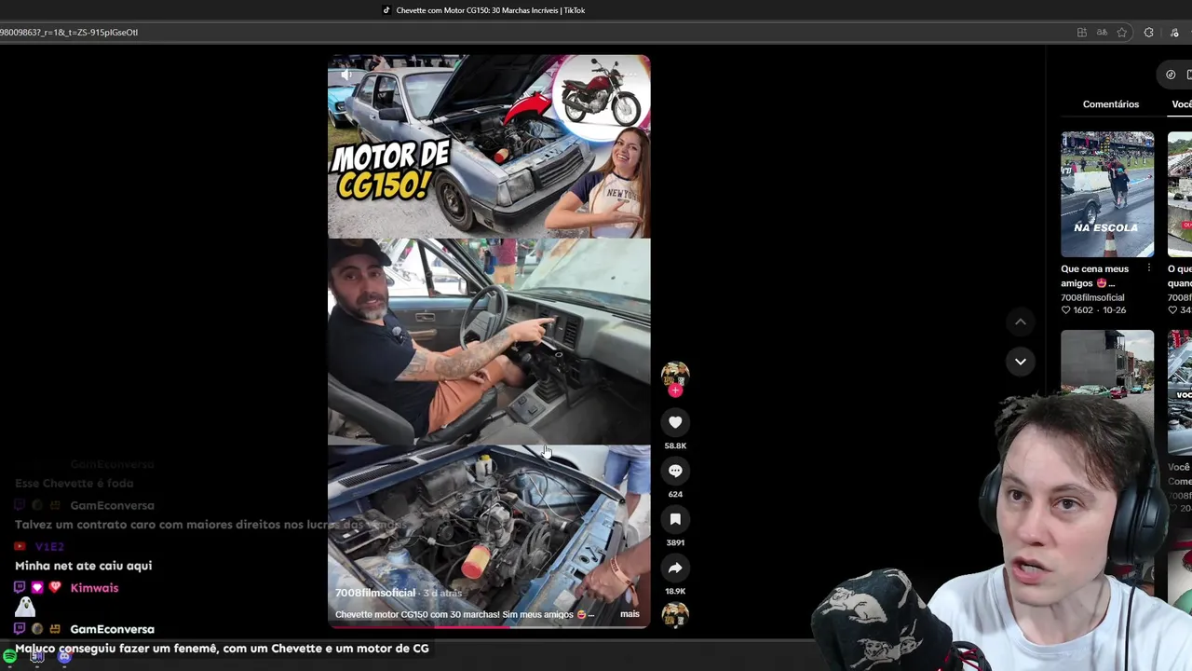Viewport: 1192px width, 671px height.
Task: Click the '1602 · 10-26' likes and date text
Action: pyautogui.click(x=1094, y=310)
